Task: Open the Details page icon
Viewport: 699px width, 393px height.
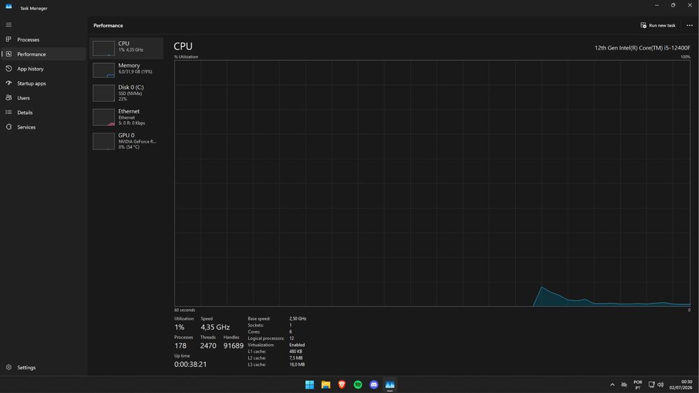Action: 8,113
